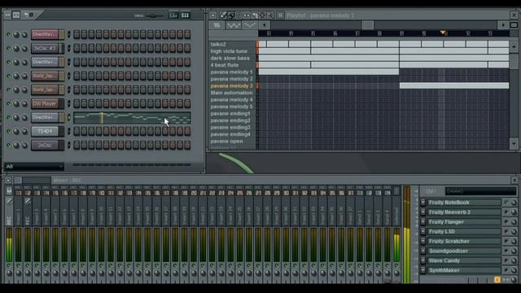
Task: Mute the bottom JxOsc channel
Action: point(8,146)
